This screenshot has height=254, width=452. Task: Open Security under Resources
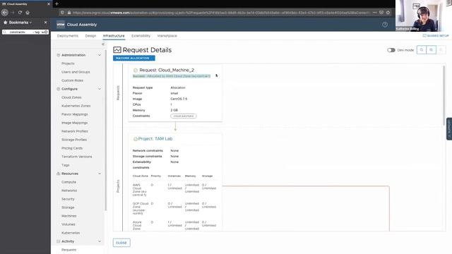(68, 199)
